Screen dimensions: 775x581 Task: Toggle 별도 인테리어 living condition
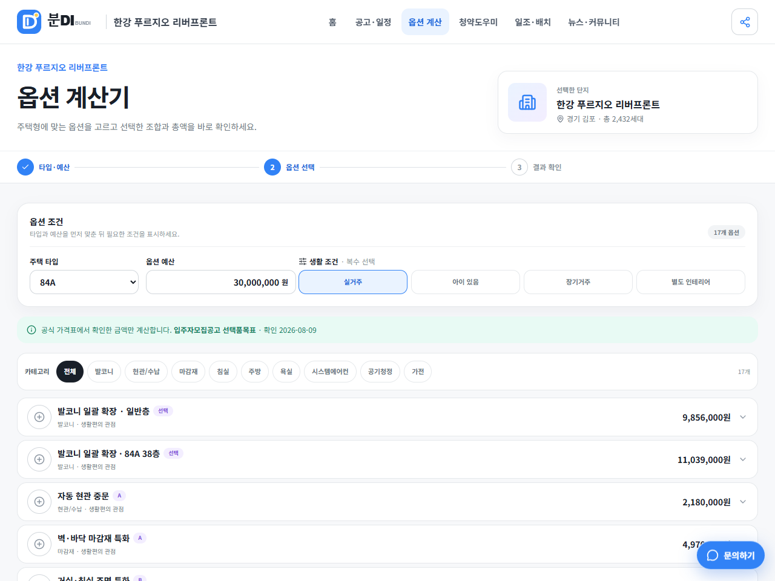click(691, 282)
